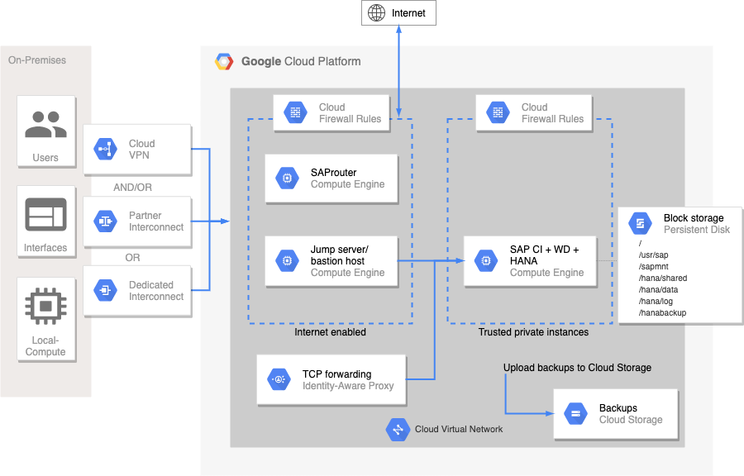Viewport: 744px width, 476px height.
Task: Click firewall icon in Internet enabled zone
Action: click(295, 112)
